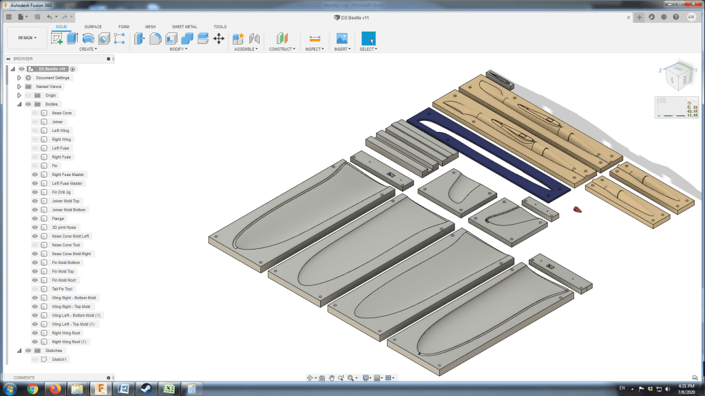The height and width of the screenshot is (396, 705).
Task: Click the Fillet tool icon
Action: tap(156, 38)
